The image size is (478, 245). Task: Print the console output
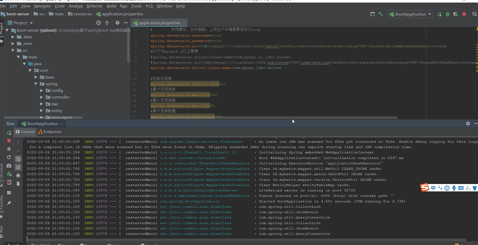[x=18, y=176]
